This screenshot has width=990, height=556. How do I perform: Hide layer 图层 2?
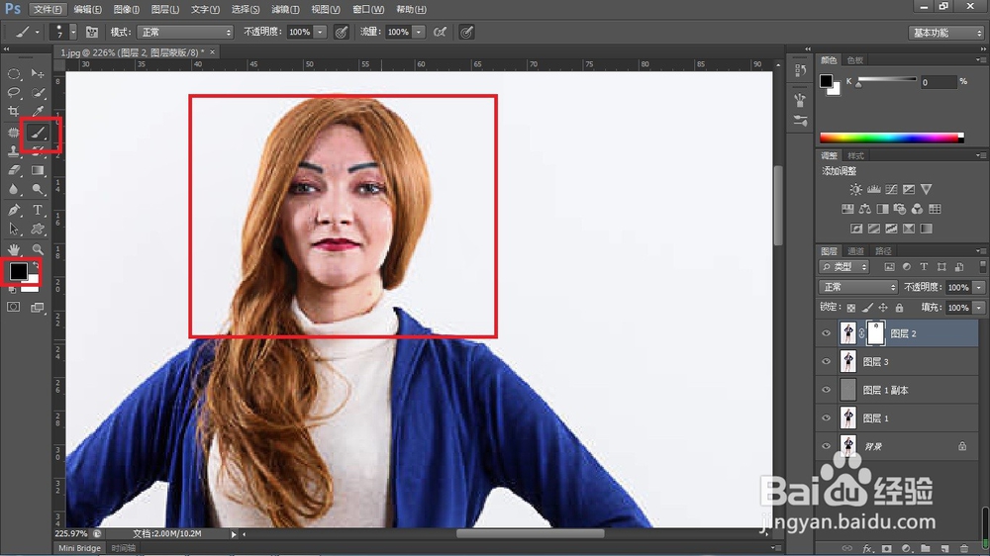[x=826, y=333]
